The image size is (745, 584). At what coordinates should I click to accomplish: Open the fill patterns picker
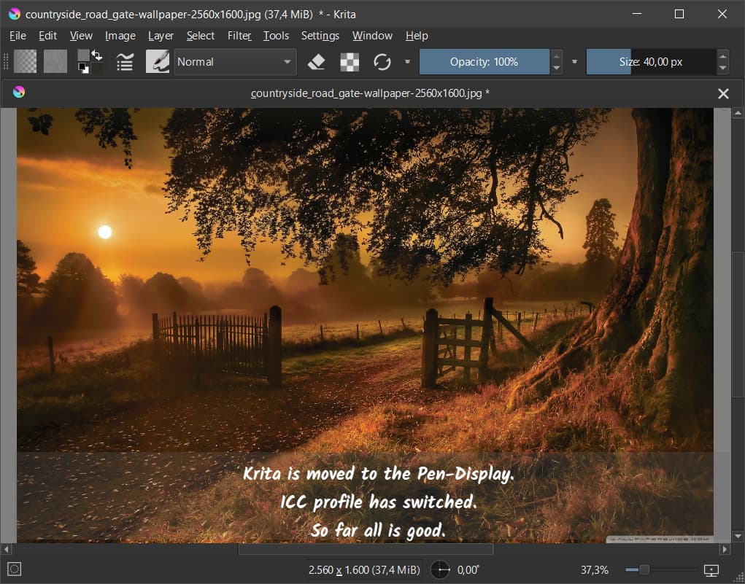[55, 62]
